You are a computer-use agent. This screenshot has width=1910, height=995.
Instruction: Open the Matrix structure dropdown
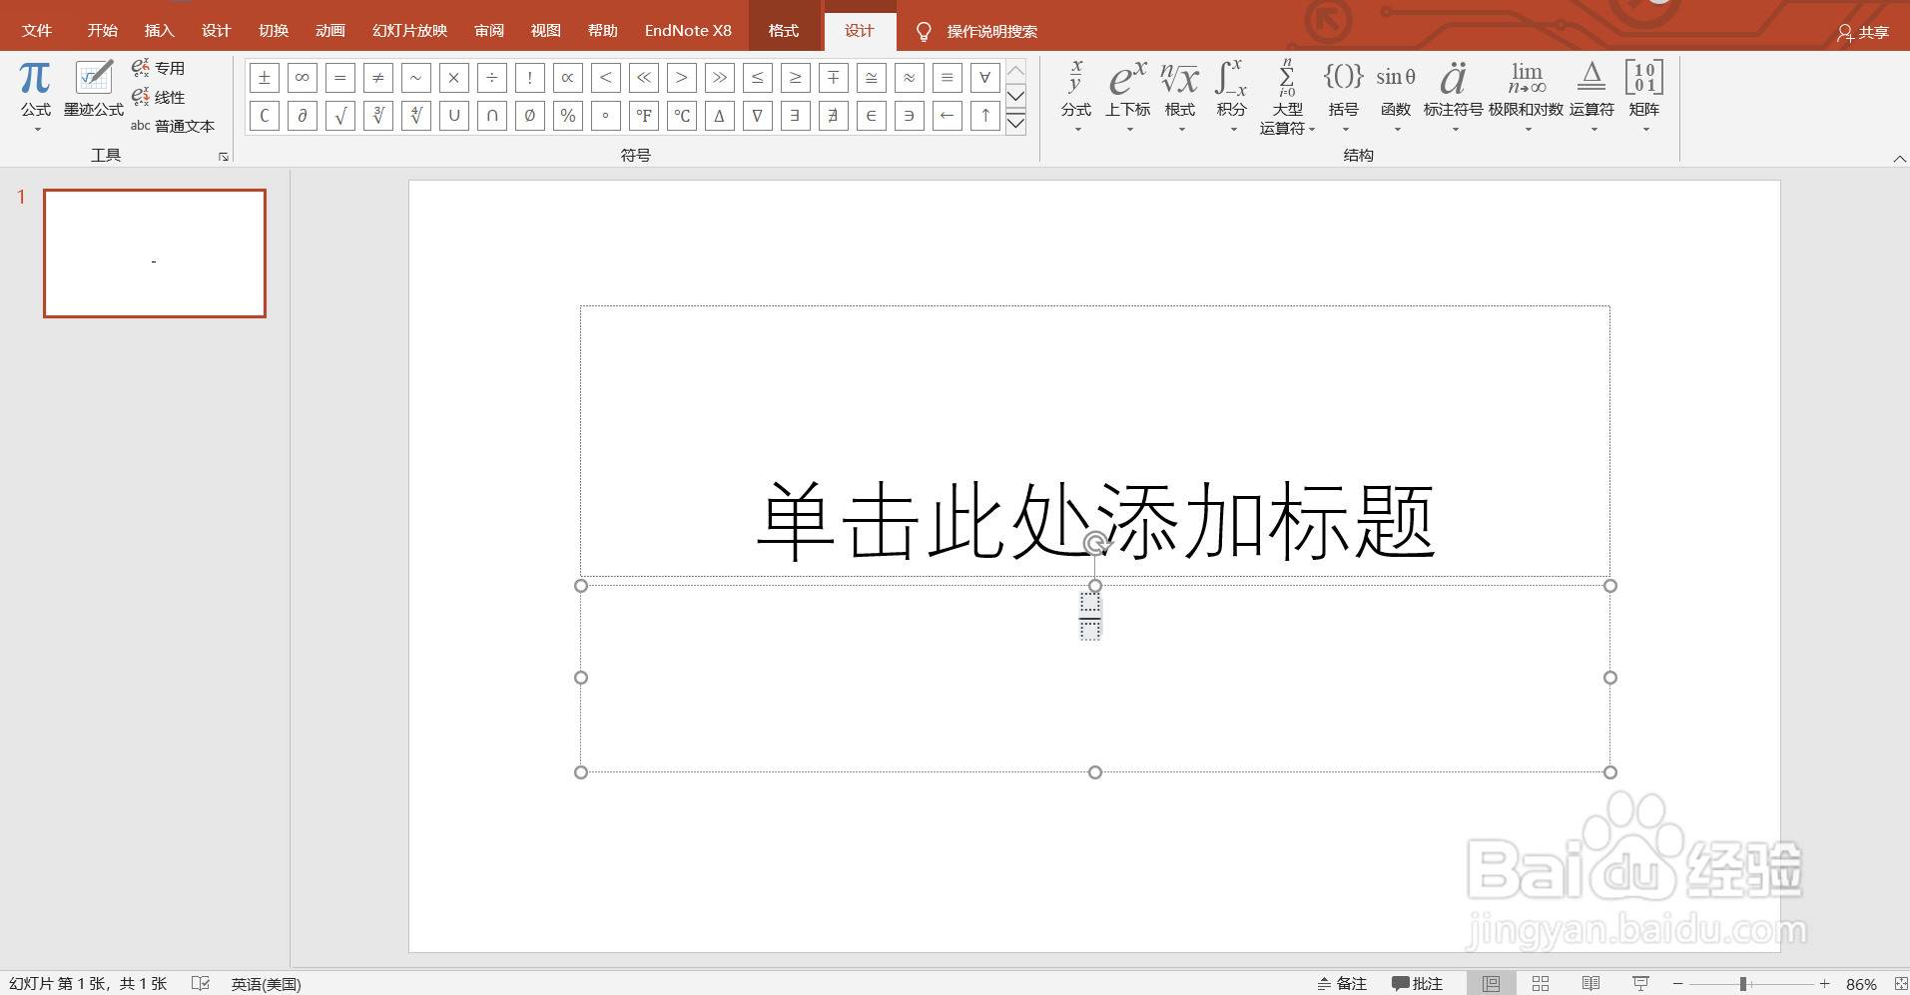tap(1644, 97)
